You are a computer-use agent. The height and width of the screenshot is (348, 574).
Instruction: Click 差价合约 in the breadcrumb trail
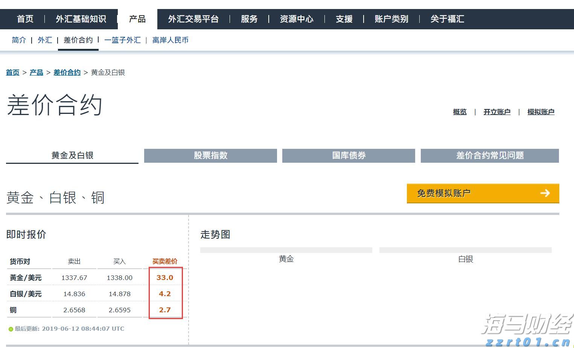point(67,72)
